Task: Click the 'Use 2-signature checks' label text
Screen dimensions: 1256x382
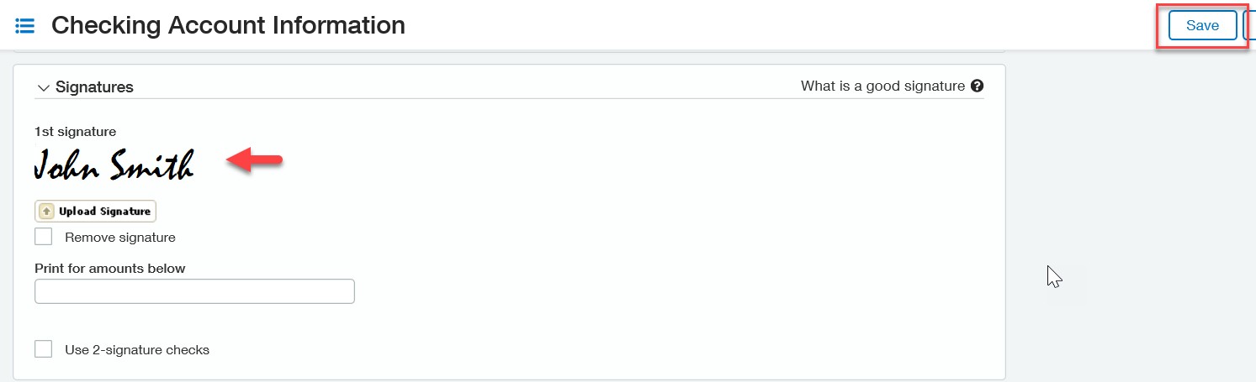Action: (x=137, y=350)
